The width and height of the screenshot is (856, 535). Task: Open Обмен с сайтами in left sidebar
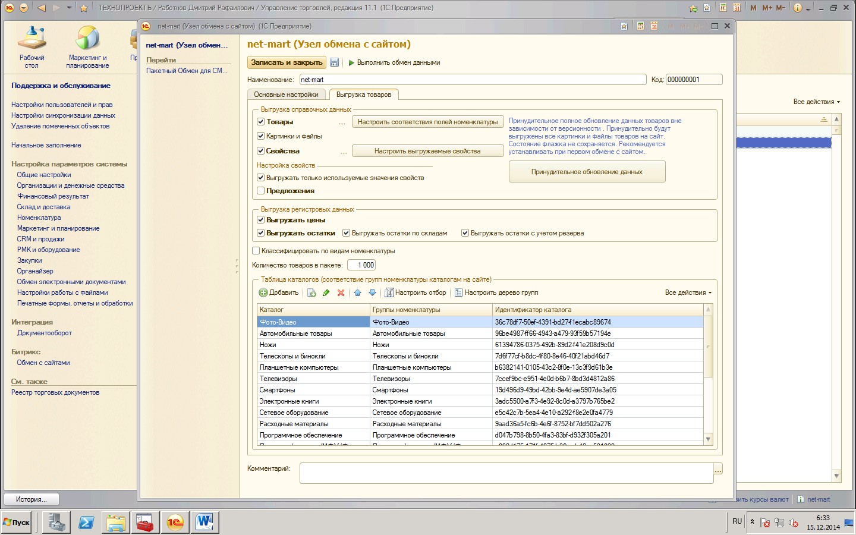click(43, 363)
